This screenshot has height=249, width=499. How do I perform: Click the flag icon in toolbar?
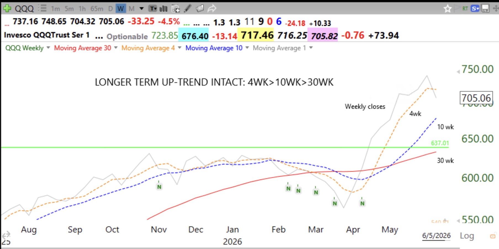pos(457,8)
